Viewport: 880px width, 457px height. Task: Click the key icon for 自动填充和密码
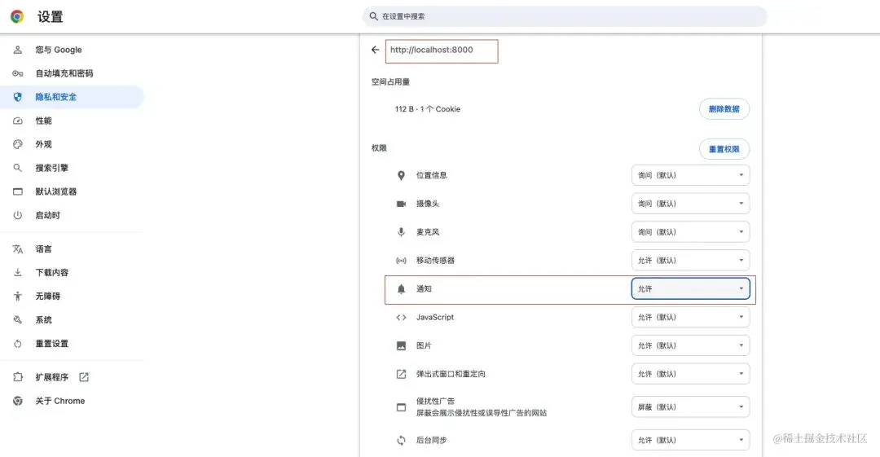tap(18, 73)
